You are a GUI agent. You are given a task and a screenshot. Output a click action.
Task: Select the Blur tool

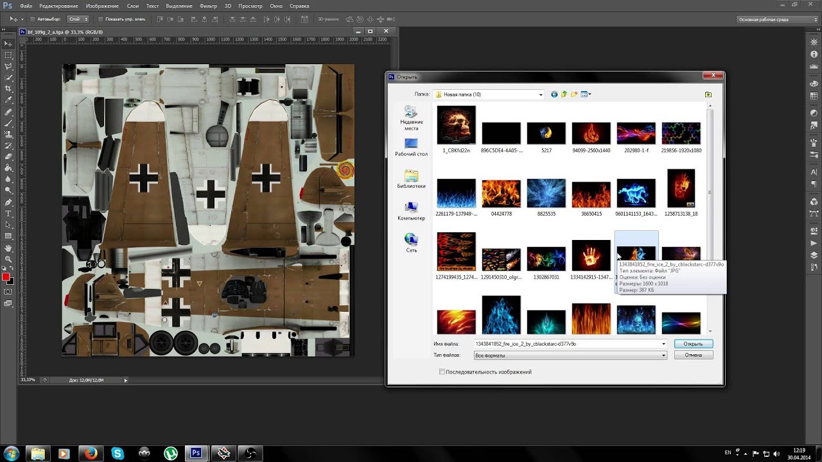tap(8, 179)
